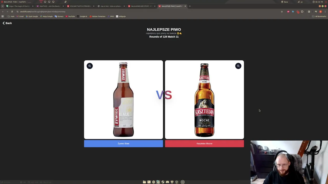Open Spotify from the dock

coord(153,182)
